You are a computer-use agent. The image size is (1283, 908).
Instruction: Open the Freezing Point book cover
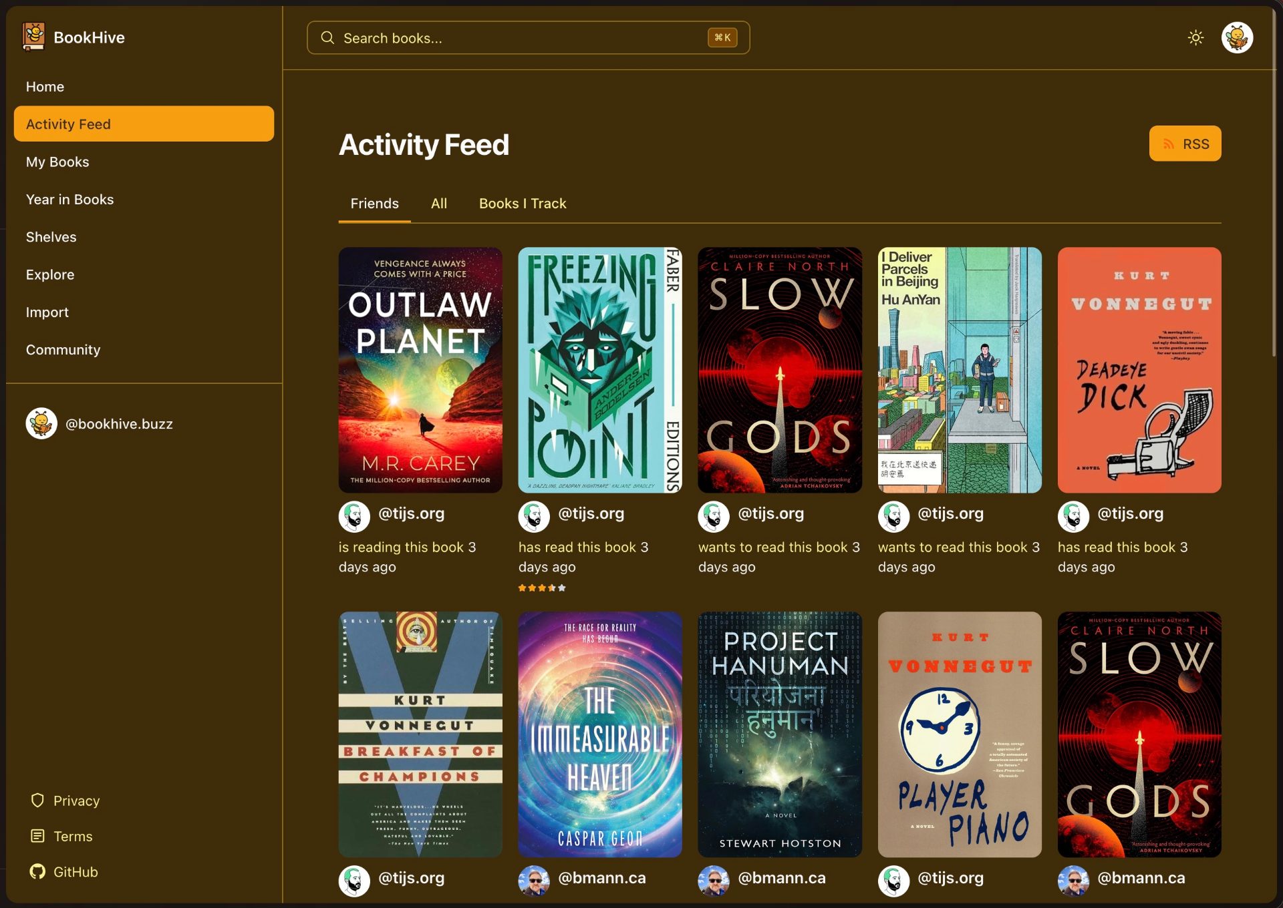tap(599, 370)
